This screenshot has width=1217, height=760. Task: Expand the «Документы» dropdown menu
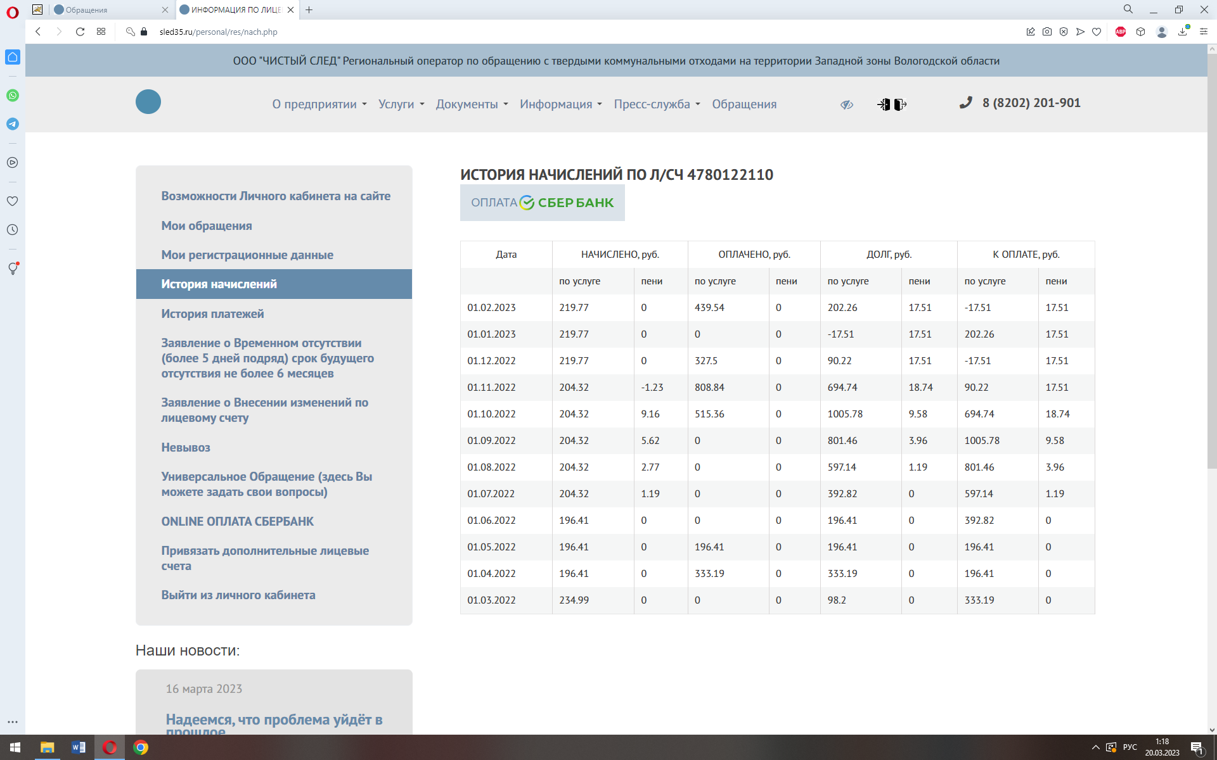pyautogui.click(x=472, y=104)
